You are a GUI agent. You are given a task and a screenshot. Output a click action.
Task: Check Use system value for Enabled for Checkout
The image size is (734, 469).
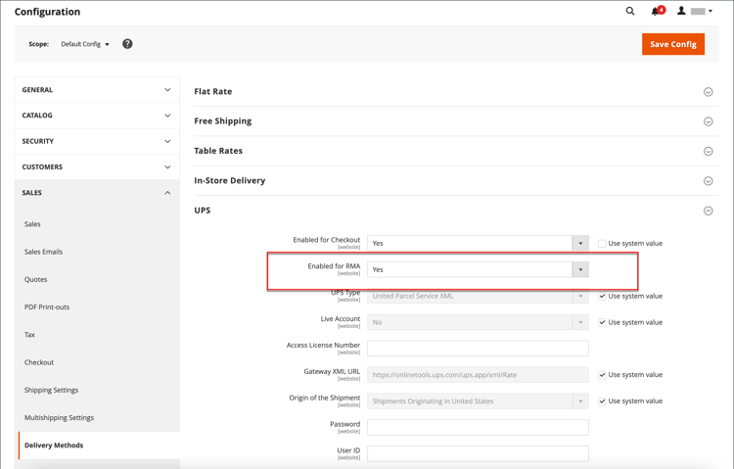tap(602, 243)
